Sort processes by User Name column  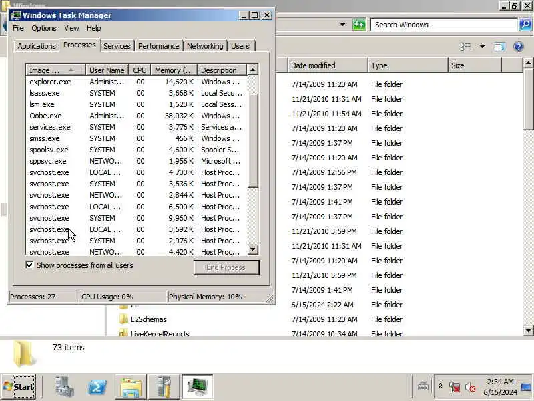click(x=107, y=70)
